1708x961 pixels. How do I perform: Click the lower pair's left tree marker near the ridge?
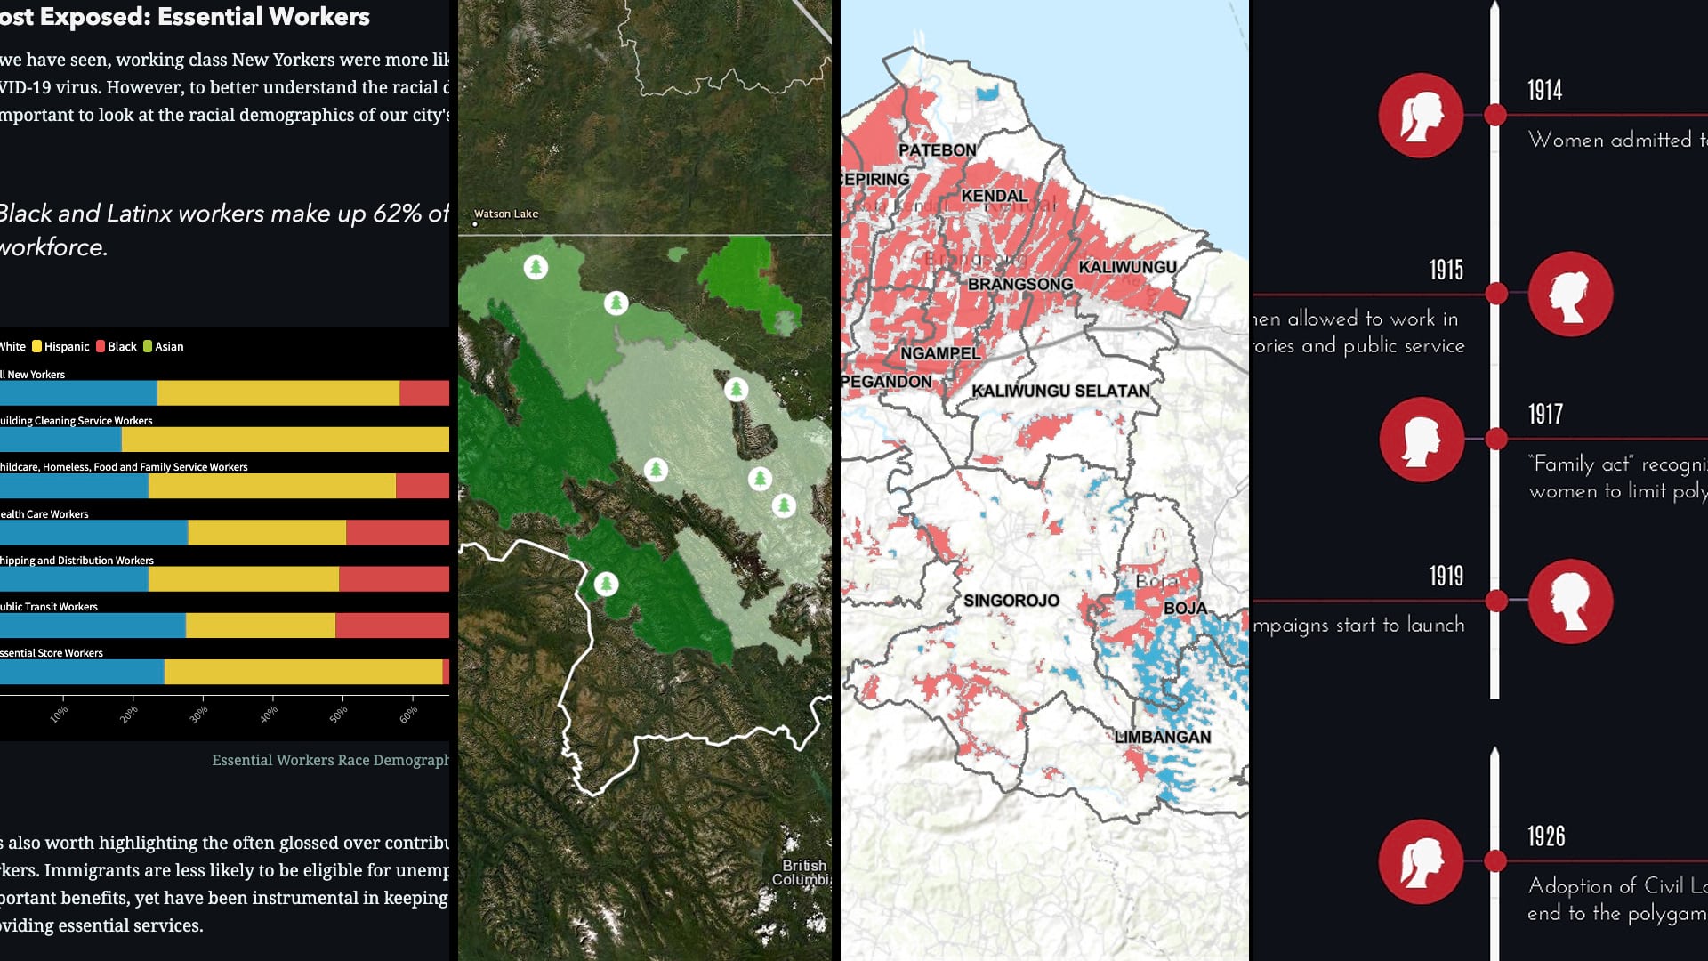click(761, 479)
